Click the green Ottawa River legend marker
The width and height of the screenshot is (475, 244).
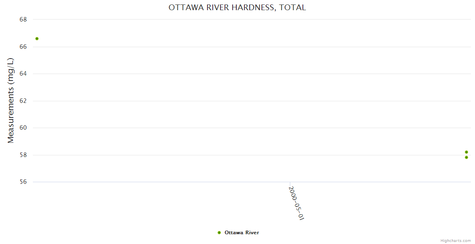219,233
